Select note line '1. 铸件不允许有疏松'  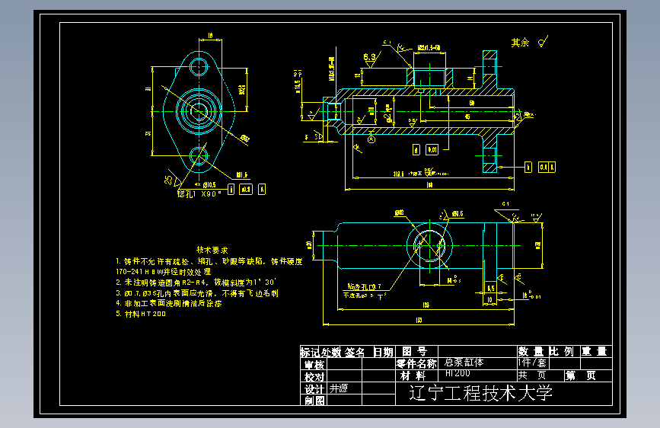[209, 261]
